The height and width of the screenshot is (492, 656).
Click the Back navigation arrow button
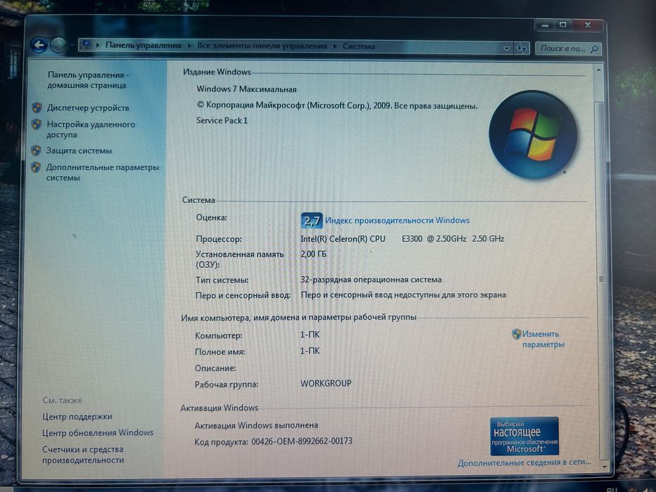[x=39, y=45]
